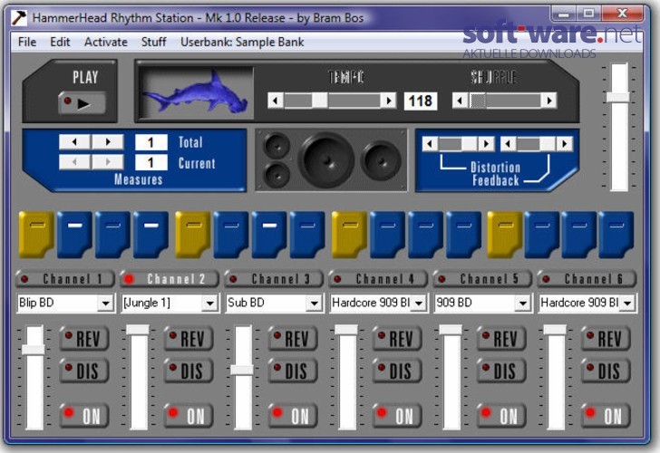The image size is (660, 453).
Task: Open the Sub BD sample dropdown
Action: click(314, 303)
